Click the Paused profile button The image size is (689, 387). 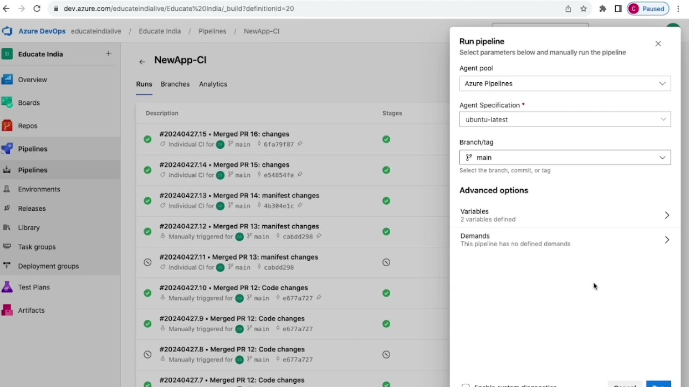point(648,9)
